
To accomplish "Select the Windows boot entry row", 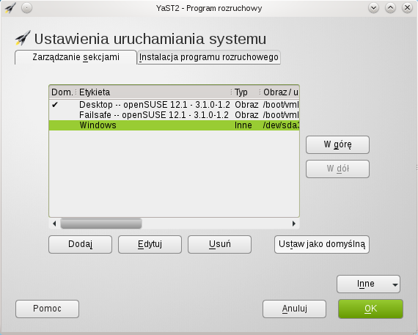I will click(x=174, y=125).
